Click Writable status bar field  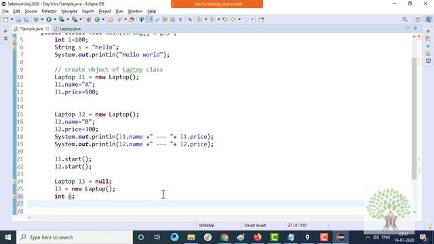(206, 225)
